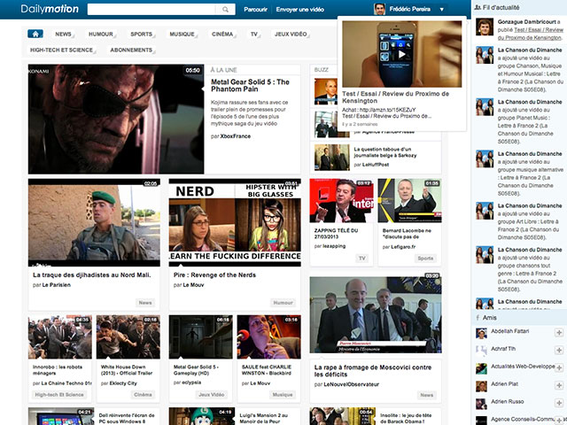The height and width of the screenshot is (425, 567).
Task: Click Adrien Russo's avatar in Amis
Action: coord(481,404)
